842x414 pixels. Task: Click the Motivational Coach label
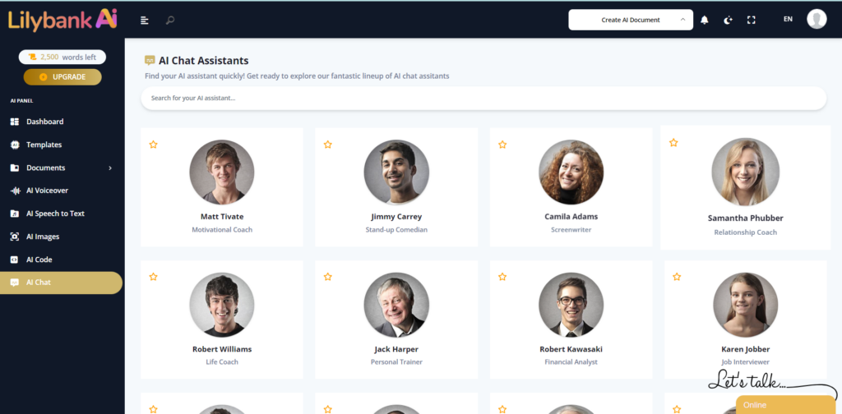click(x=222, y=229)
